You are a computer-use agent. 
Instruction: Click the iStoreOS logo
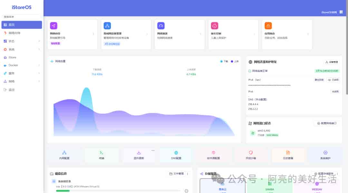coord(22,7)
